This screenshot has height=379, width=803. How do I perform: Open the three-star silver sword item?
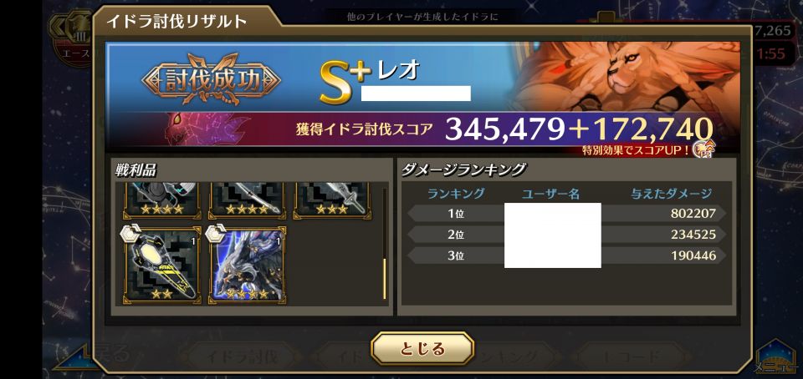coord(332,200)
